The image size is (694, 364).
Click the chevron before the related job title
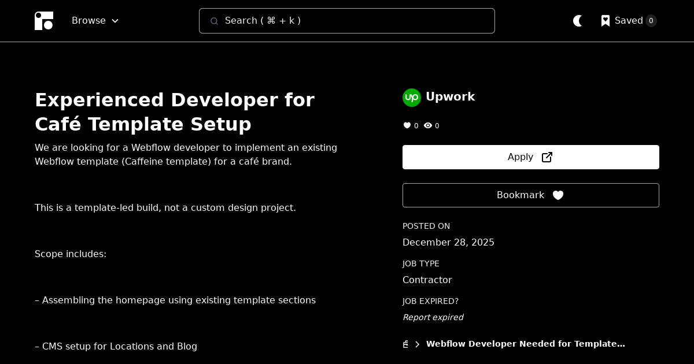[417, 344]
